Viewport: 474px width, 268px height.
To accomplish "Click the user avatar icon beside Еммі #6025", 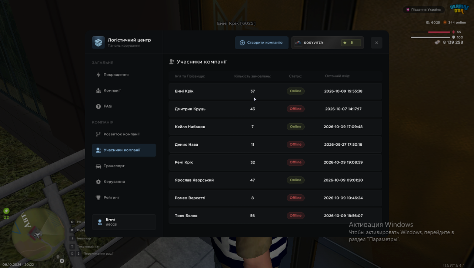I will click(x=100, y=222).
